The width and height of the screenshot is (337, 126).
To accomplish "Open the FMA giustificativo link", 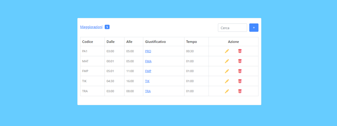I will click(x=148, y=61).
